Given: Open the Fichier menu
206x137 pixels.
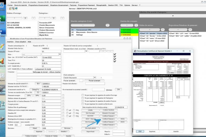Looking at the screenshot, I should click(x=10, y=5).
